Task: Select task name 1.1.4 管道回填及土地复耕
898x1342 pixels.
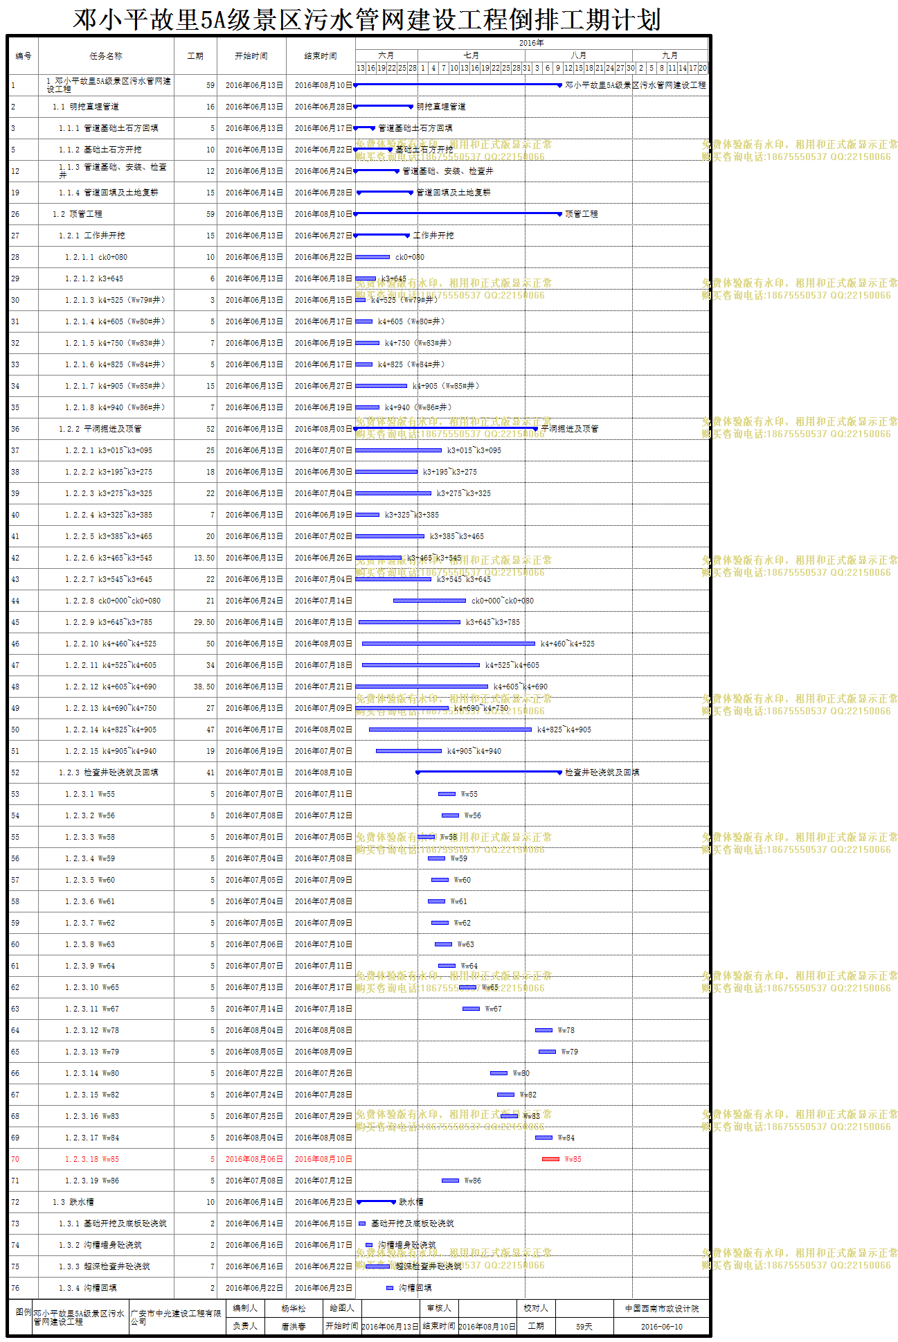Action: tap(109, 193)
